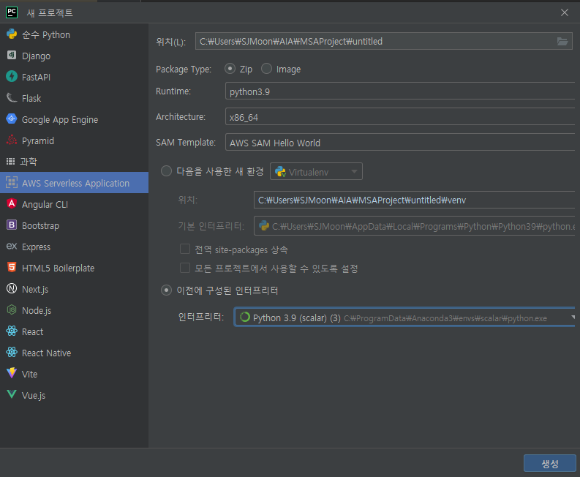Click the FastAPI lightning icon
Viewport: 580px width, 477px height.
pos(12,76)
